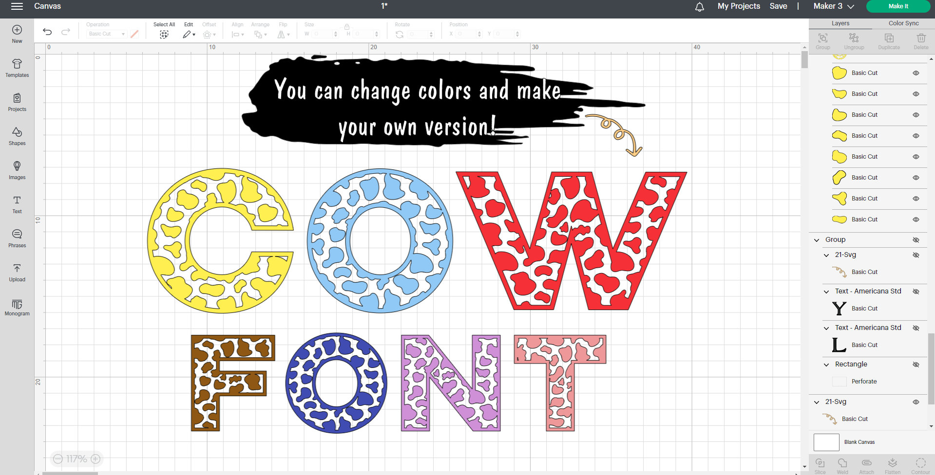Click the Duplicate icon in Layers panel
The image size is (935, 475).
889,39
